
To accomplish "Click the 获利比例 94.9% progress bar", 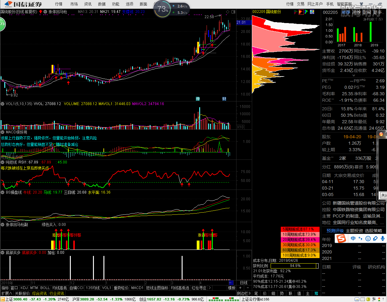I will 295,266.
